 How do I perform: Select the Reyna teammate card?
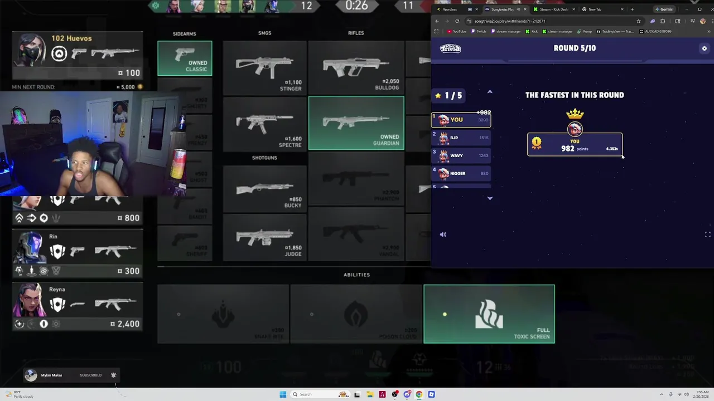pos(78,306)
